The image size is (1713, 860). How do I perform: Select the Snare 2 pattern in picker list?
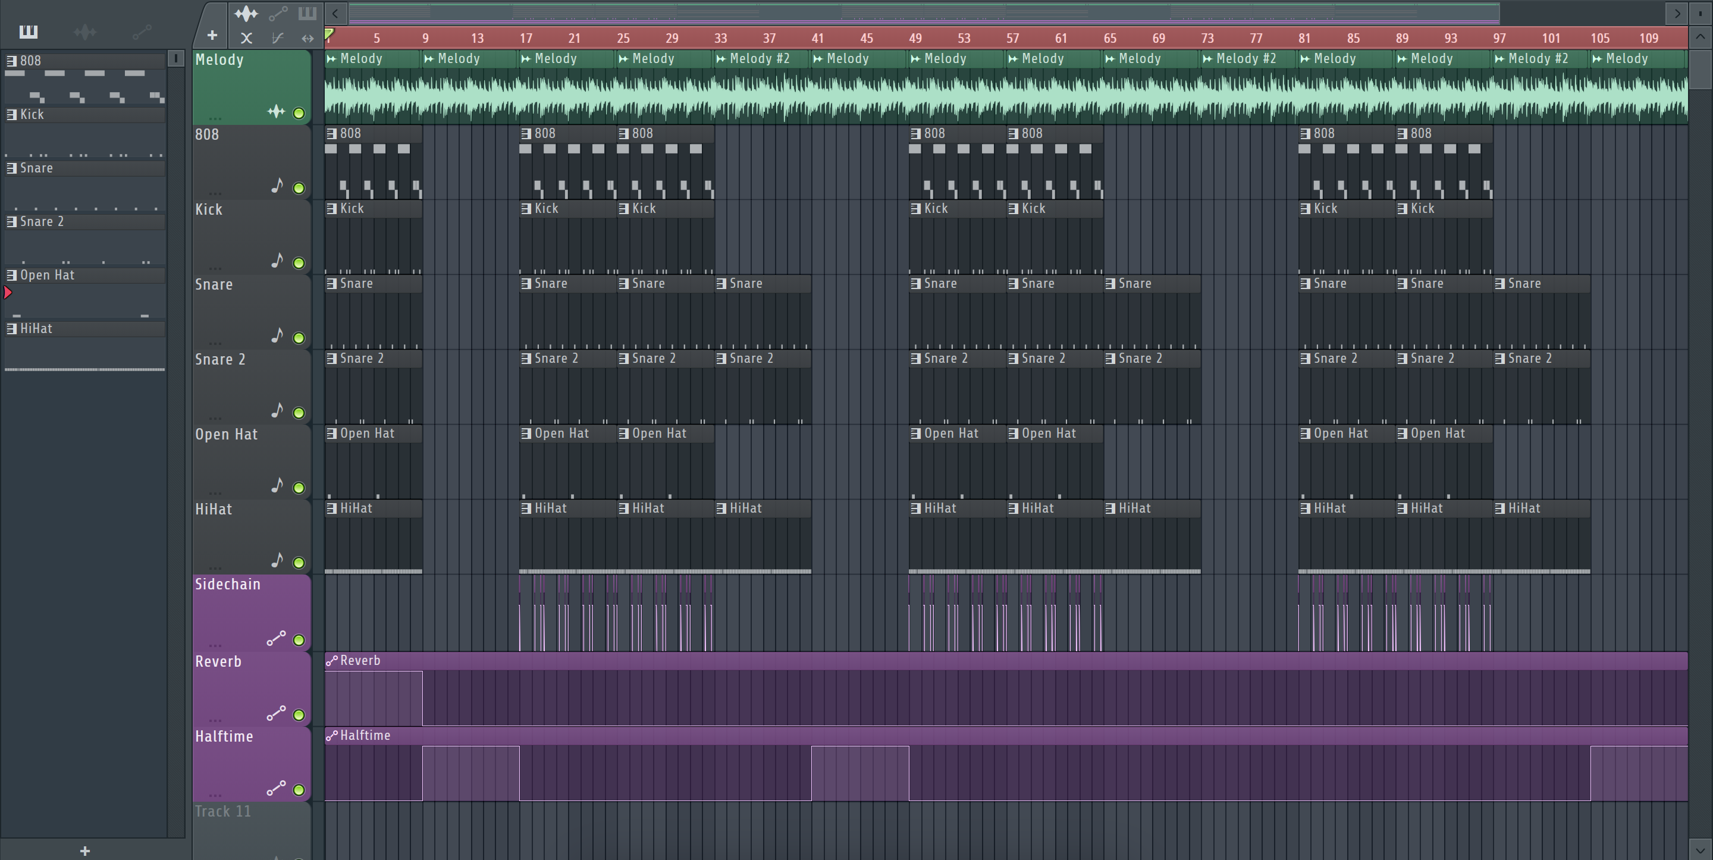click(85, 221)
